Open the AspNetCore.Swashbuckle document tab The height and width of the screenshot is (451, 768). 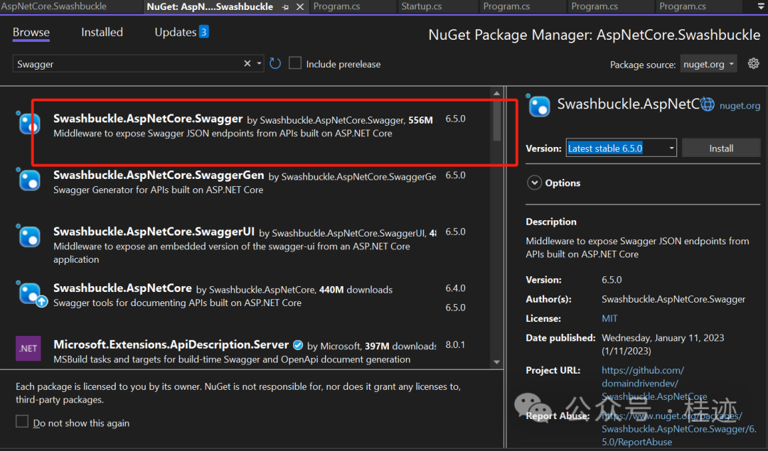pyautogui.click(x=54, y=6)
